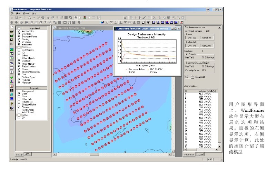This screenshot has height=175, width=278.
Task: Click the New file icon in left sidebar
Action: click(12, 27)
